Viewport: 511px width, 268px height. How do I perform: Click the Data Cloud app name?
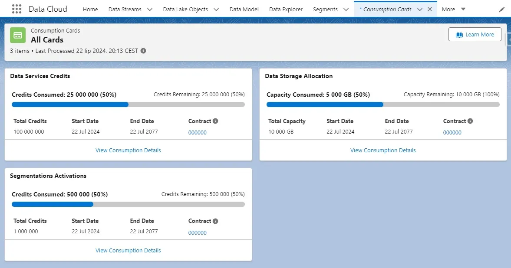tap(48, 9)
